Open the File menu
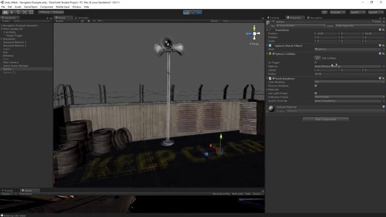The image size is (386, 217). point(3,7)
